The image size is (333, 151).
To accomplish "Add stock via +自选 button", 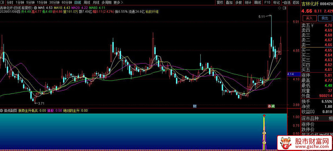I will pyautogui.click(x=286, y=2).
